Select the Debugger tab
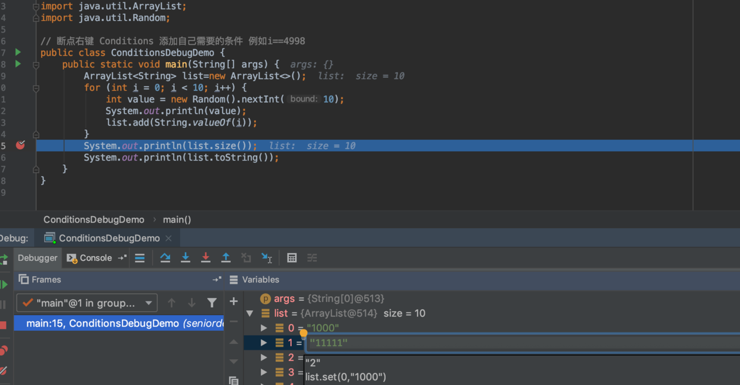 38,258
